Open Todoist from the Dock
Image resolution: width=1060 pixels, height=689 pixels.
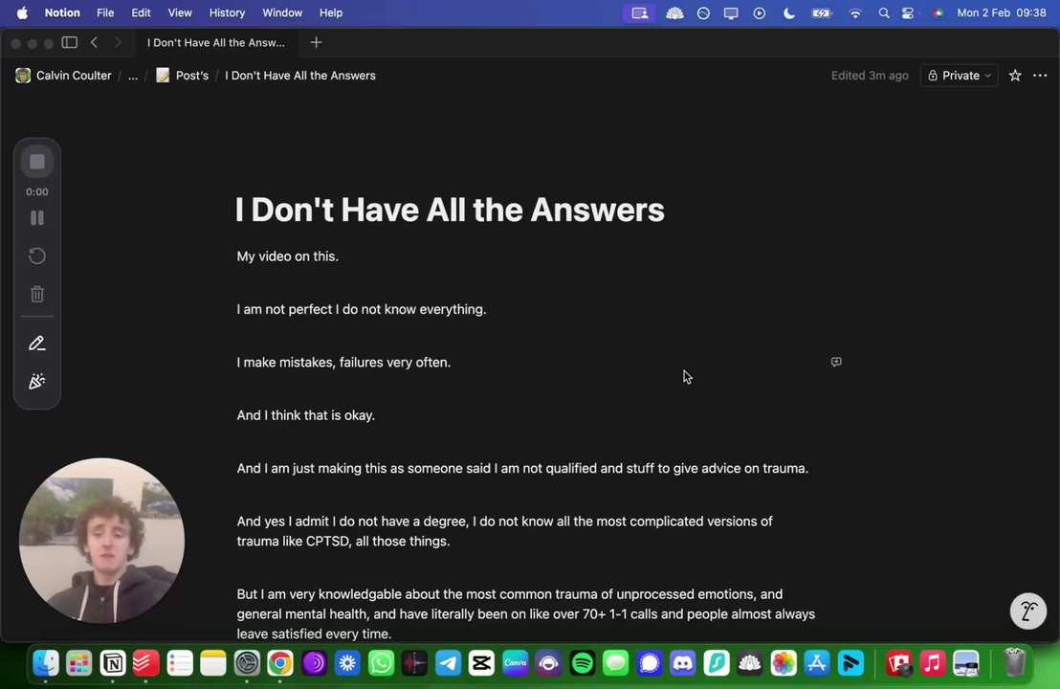click(146, 663)
